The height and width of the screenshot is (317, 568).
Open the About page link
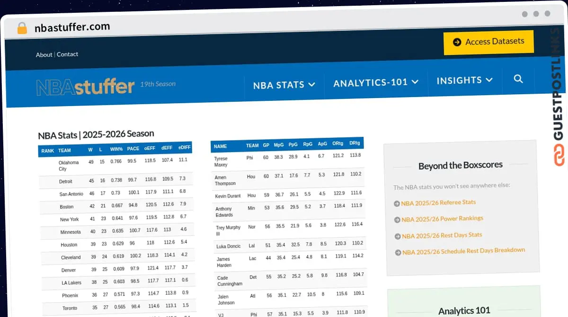[x=44, y=55]
